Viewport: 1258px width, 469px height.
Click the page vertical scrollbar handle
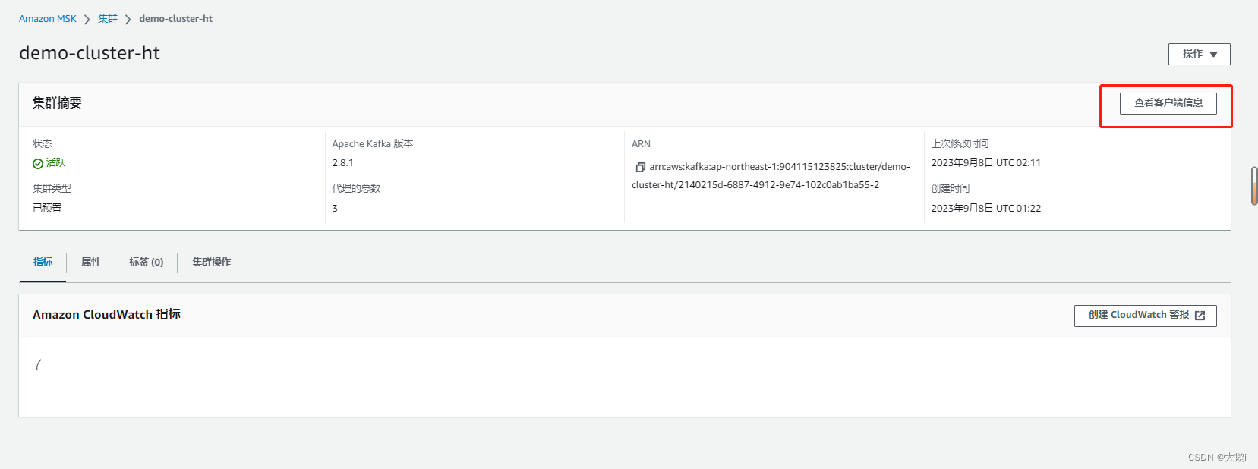coord(1254,186)
